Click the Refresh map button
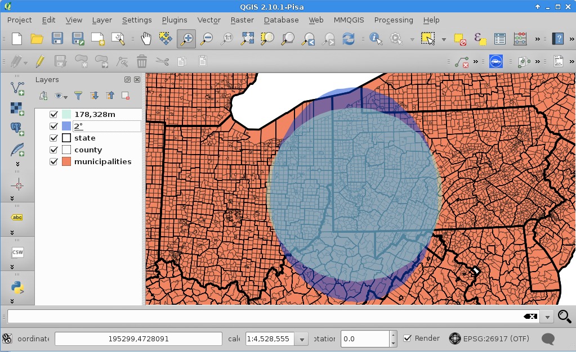 349,39
